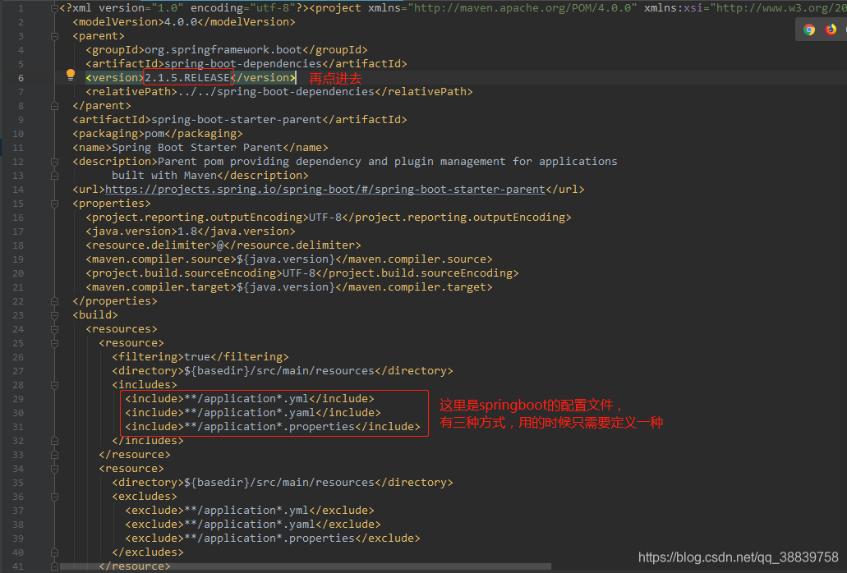
Task: Click the directory element on line 35
Action: [x=283, y=483]
